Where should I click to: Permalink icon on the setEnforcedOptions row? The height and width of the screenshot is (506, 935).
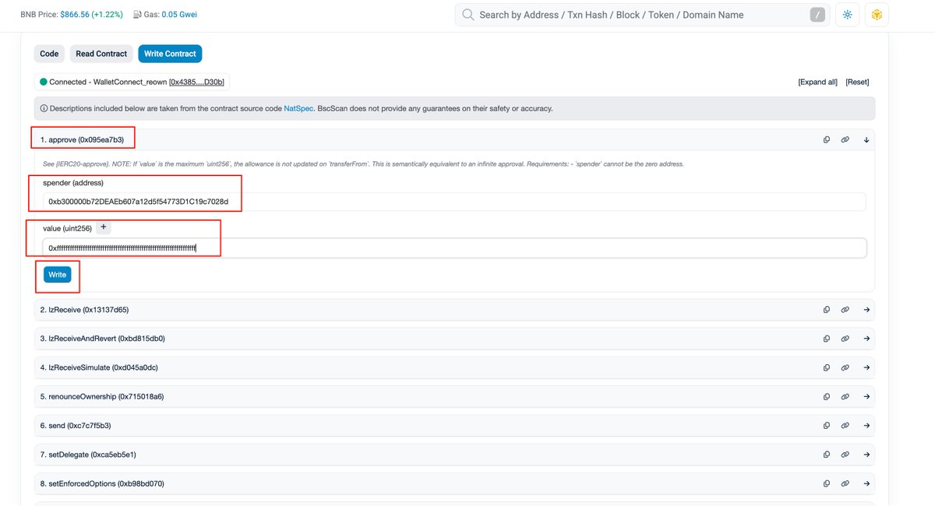pos(845,483)
